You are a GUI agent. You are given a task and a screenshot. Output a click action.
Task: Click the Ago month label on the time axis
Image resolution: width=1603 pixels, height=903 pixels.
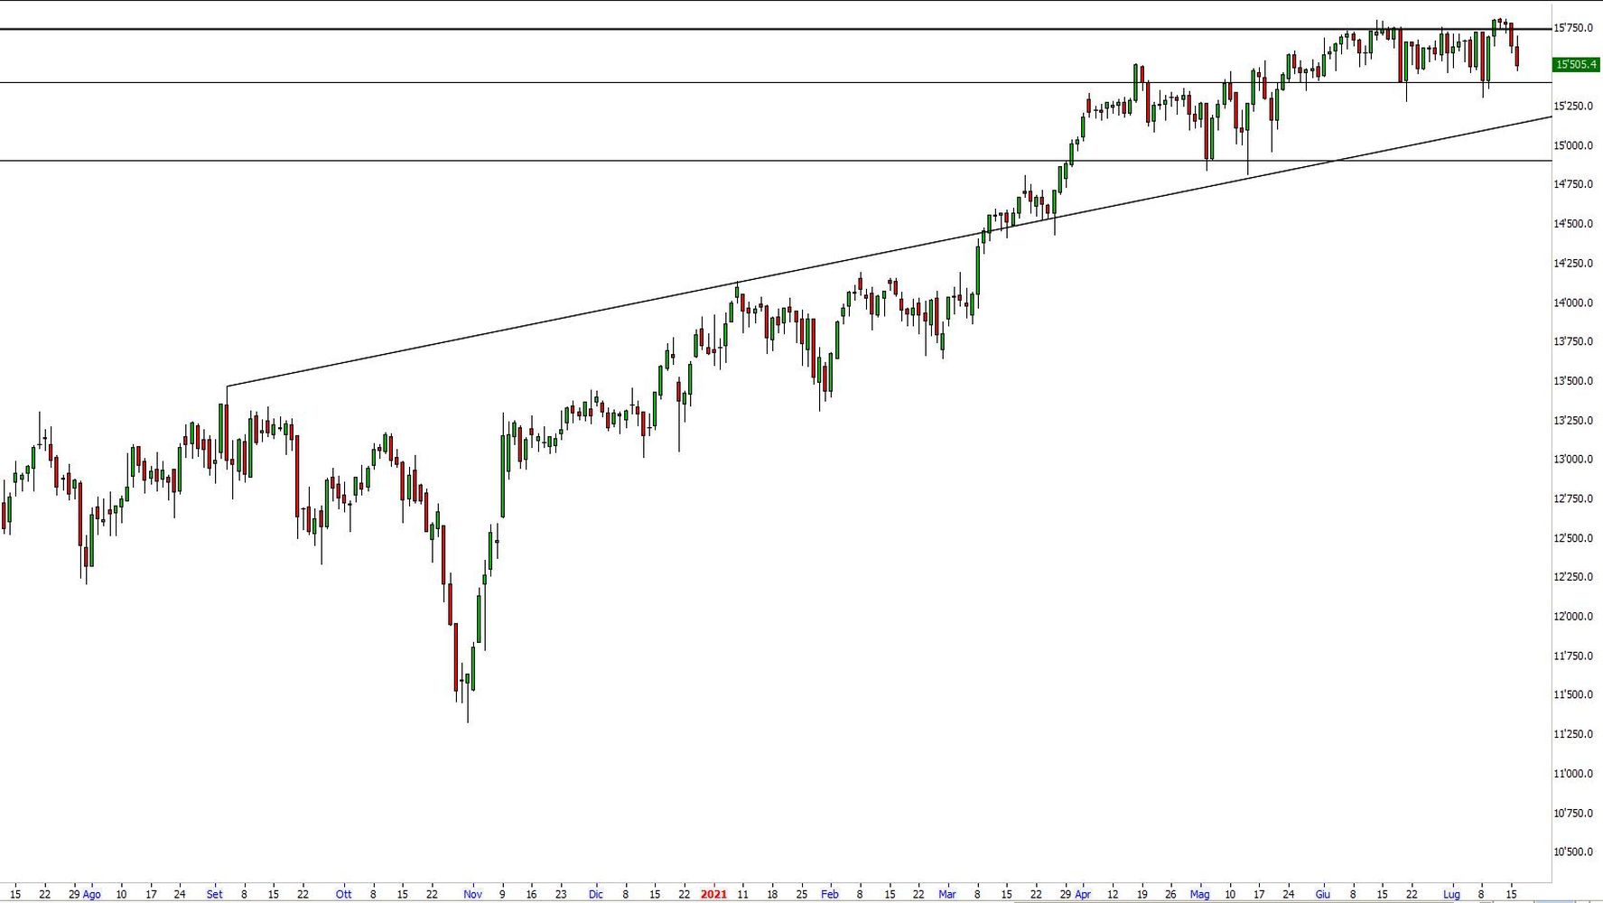(91, 894)
